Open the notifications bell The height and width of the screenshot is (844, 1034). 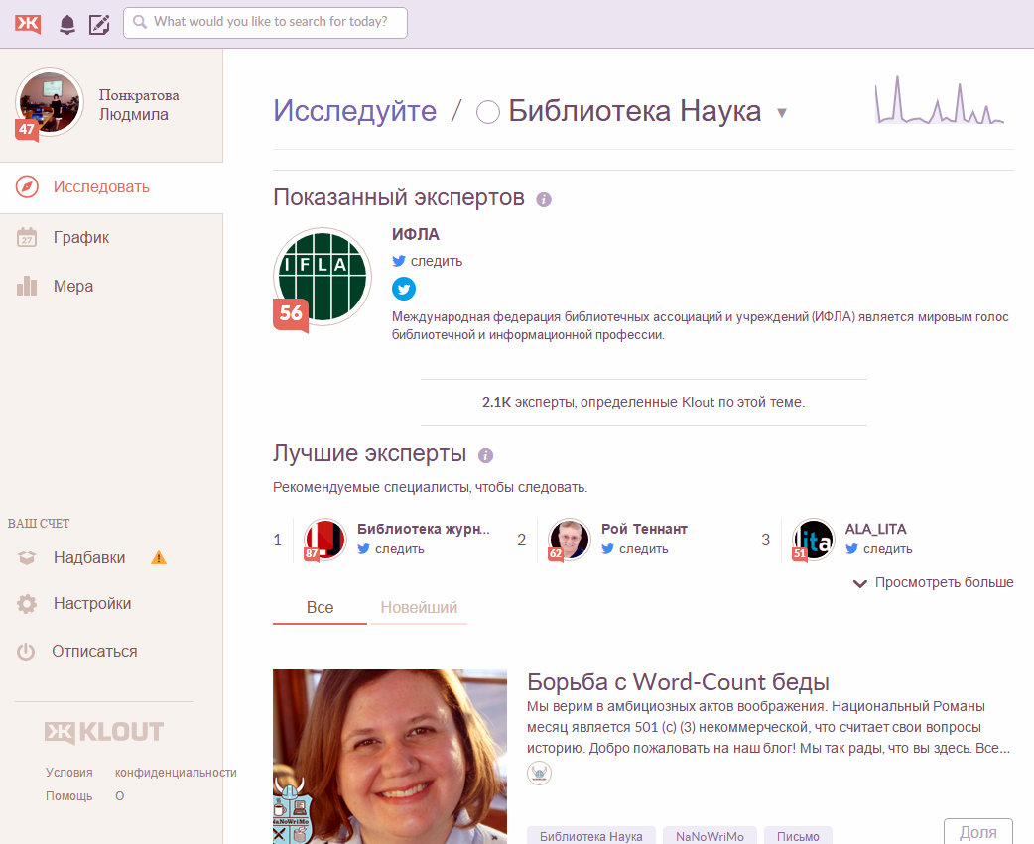tap(67, 25)
